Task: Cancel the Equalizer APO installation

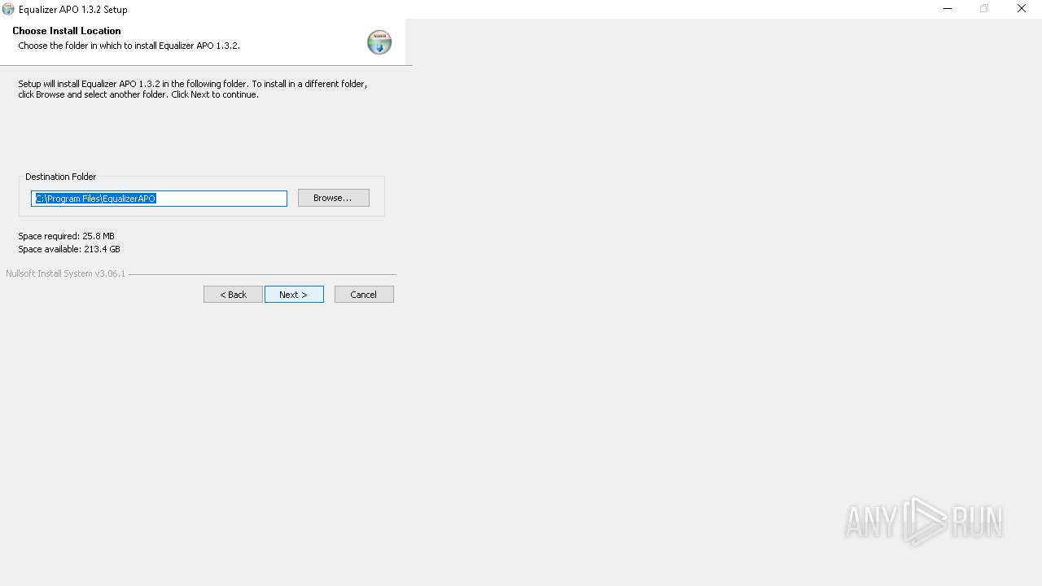Action: coord(364,295)
